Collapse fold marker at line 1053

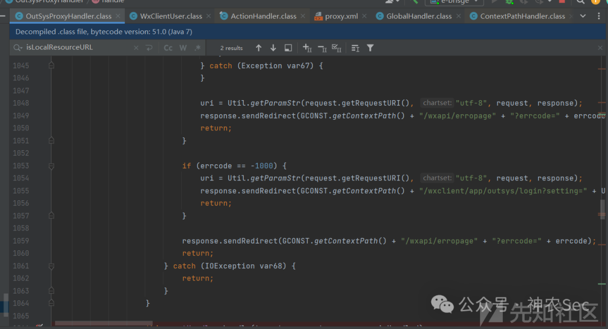(x=51, y=166)
